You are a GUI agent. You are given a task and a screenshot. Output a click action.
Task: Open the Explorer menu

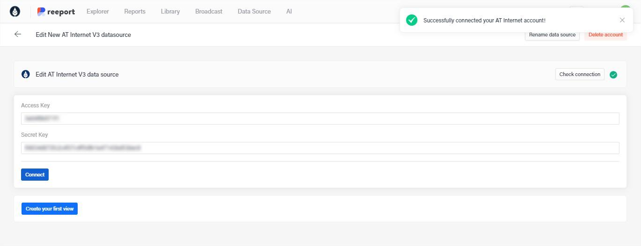[98, 12]
